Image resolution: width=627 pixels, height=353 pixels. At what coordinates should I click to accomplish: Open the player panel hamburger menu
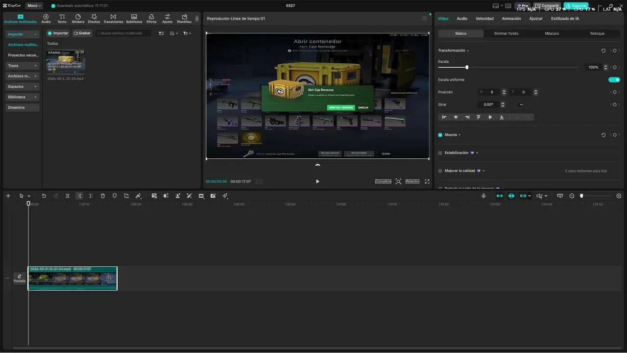[x=424, y=19]
